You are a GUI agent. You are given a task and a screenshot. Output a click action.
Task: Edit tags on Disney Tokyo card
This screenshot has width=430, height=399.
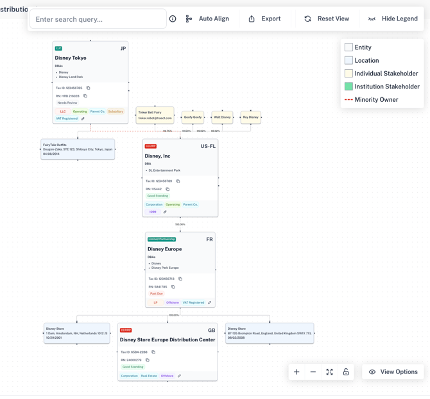[x=83, y=118]
